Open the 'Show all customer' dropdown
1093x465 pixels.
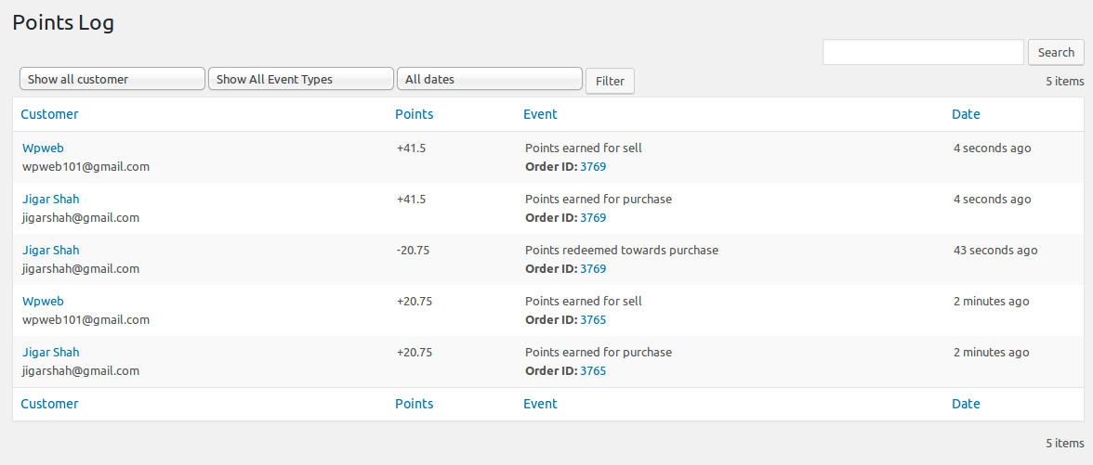112,80
